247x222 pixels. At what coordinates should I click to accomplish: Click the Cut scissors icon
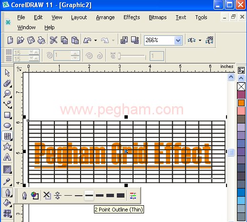click(53, 40)
